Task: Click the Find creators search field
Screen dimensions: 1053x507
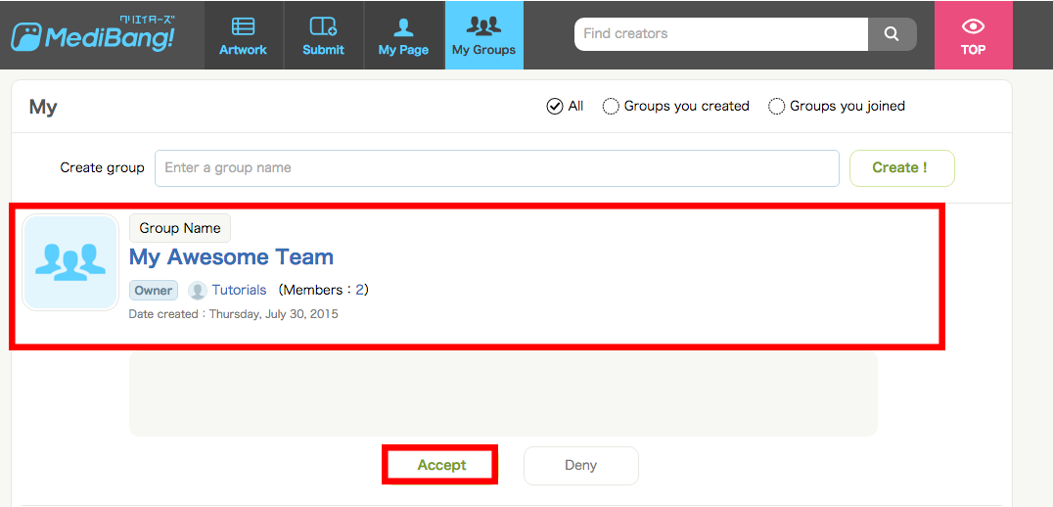Action: point(721,33)
